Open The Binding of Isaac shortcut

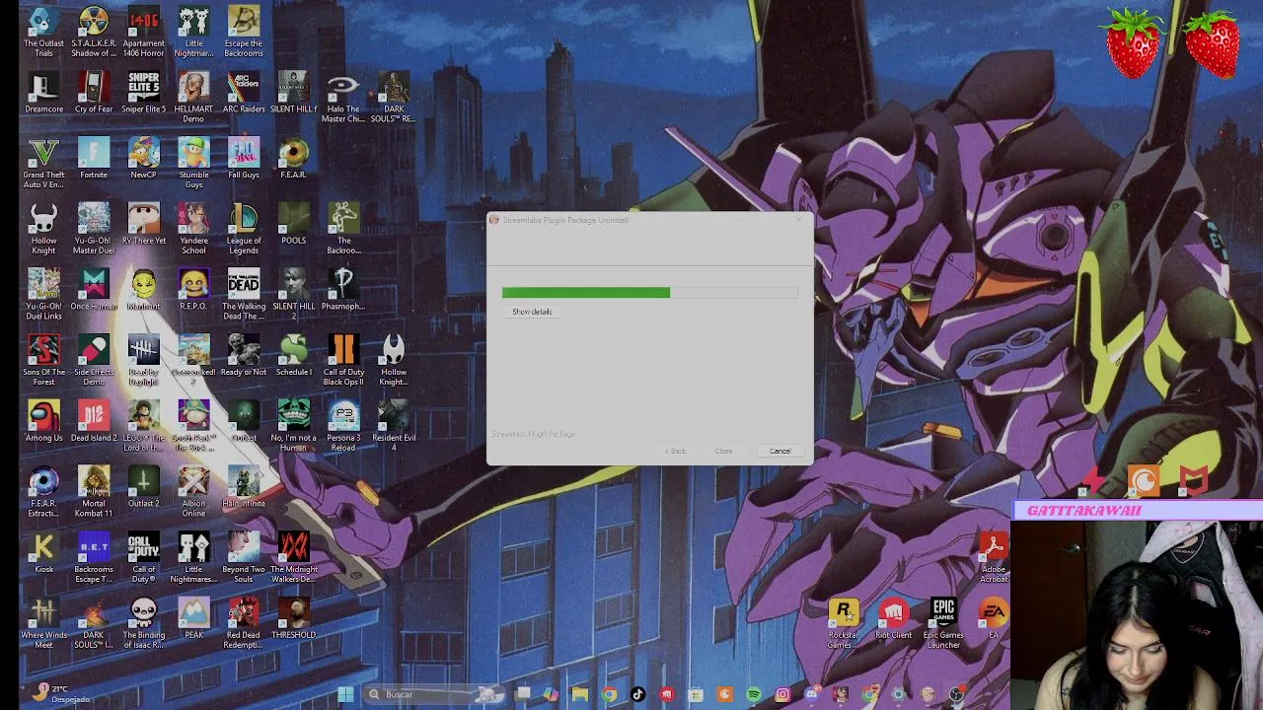143,624
